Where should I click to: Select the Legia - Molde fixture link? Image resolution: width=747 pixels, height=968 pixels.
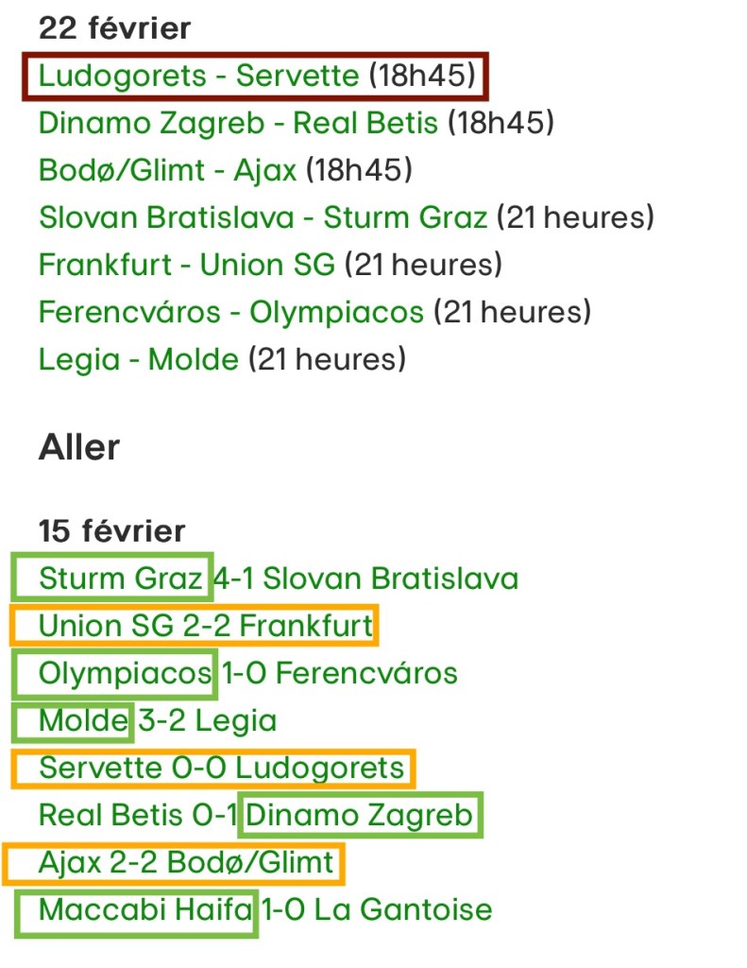138,359
